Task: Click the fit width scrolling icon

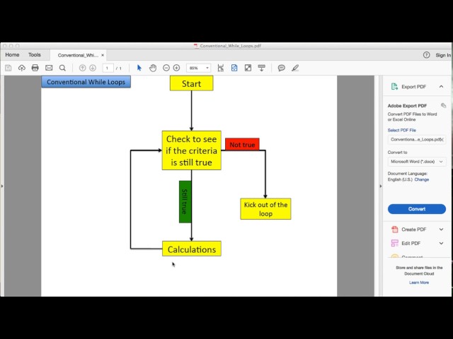Action: (220, 68)
